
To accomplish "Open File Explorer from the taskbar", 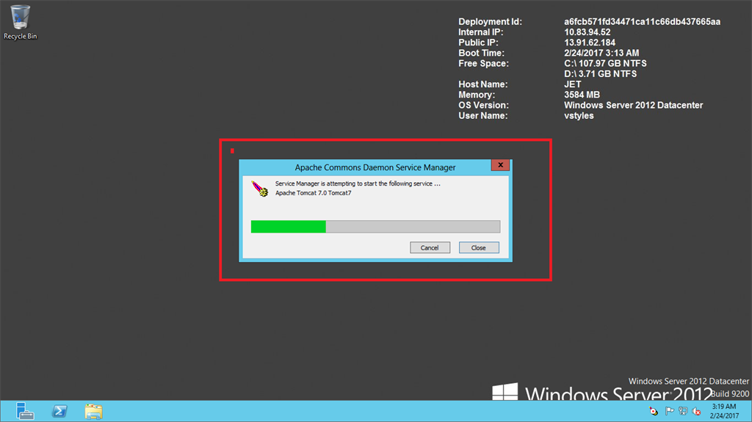I will (x=93, y=412).
